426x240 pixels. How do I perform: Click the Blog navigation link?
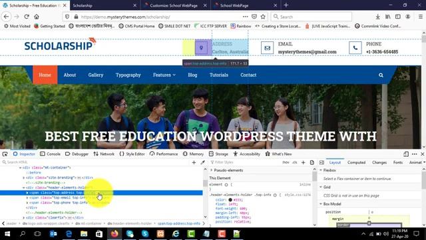tap(192, 75)
